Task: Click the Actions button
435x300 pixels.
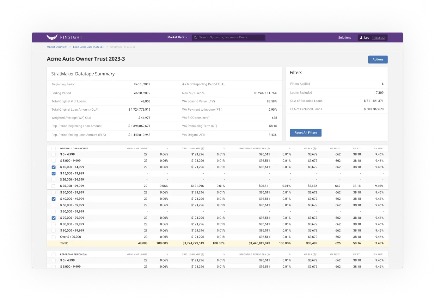Action: [x=378, y=59]
